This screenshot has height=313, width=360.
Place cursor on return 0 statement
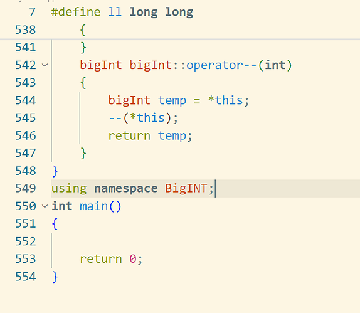[x=111, y=259]
